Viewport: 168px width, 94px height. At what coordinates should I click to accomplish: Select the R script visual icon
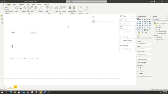click(x=145, y=28)
